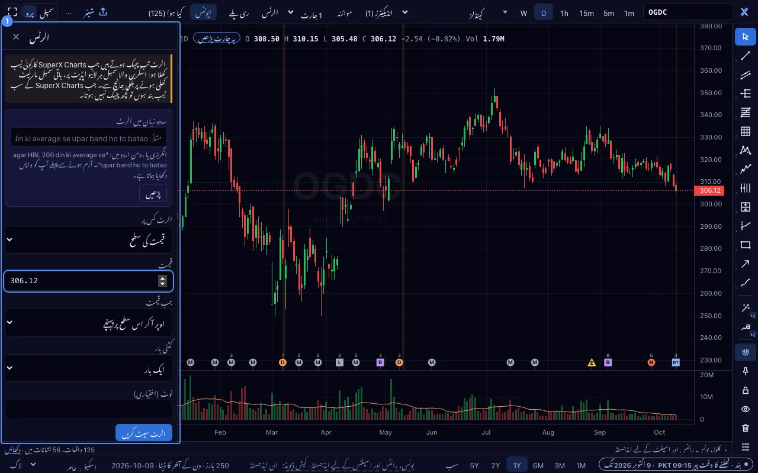
Task: Select the parallel channel tool
Action: pos(745,74)
